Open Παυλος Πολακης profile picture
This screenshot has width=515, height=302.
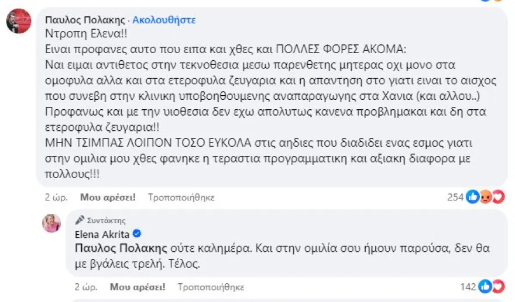coord(19,21)
